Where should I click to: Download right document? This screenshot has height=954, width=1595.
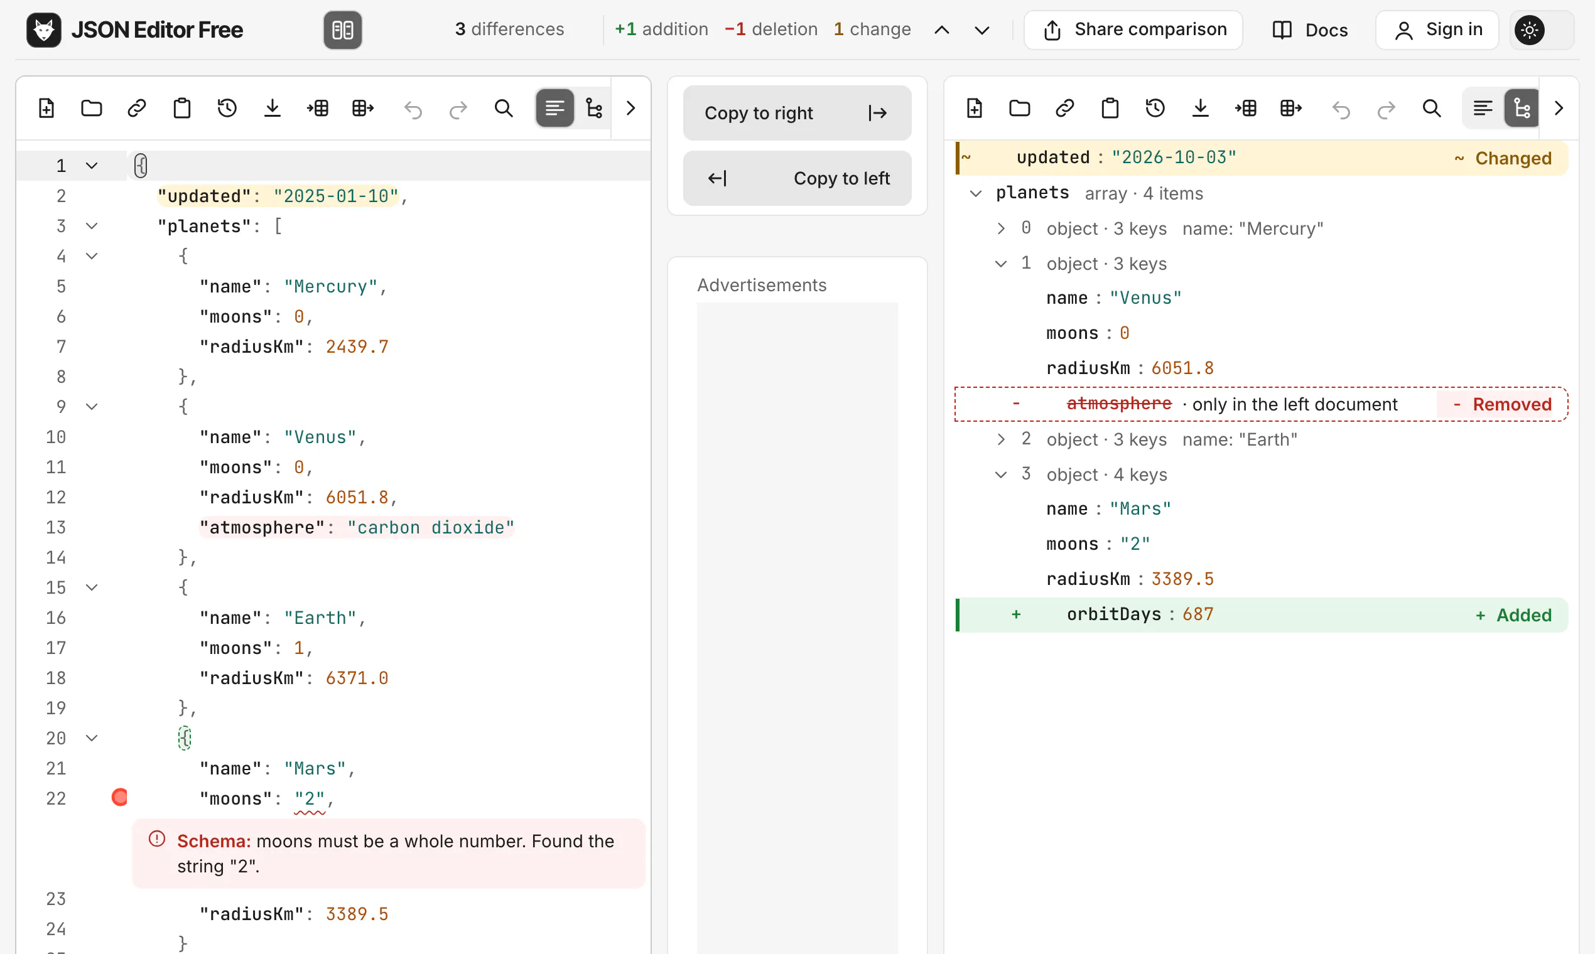[x=1201, y=108]
